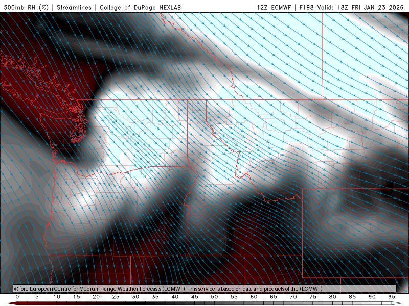Viewport: 409px width, 306px height.
Task: Click the "65" scale value
Action: click(274, 297)
